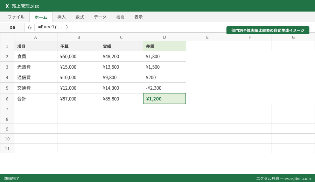The width and height of the screenshot is (315, 182).
Task: Select row 3 header
Action: pyautogui.click(x=7, y=67)
